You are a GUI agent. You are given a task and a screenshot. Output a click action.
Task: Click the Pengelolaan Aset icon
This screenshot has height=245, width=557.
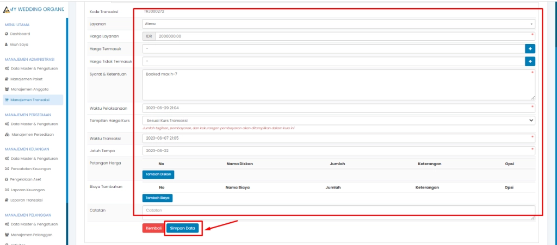click(7, 179)
